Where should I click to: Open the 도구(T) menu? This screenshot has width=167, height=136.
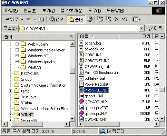pos(94,11)
